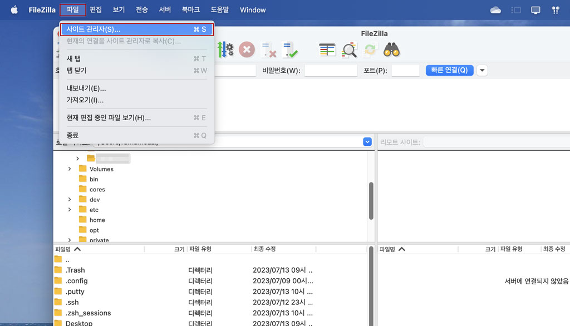The image size is (570, 326).
Task: Click the 빠른 연결(Q) button
Action: (449, 70)
